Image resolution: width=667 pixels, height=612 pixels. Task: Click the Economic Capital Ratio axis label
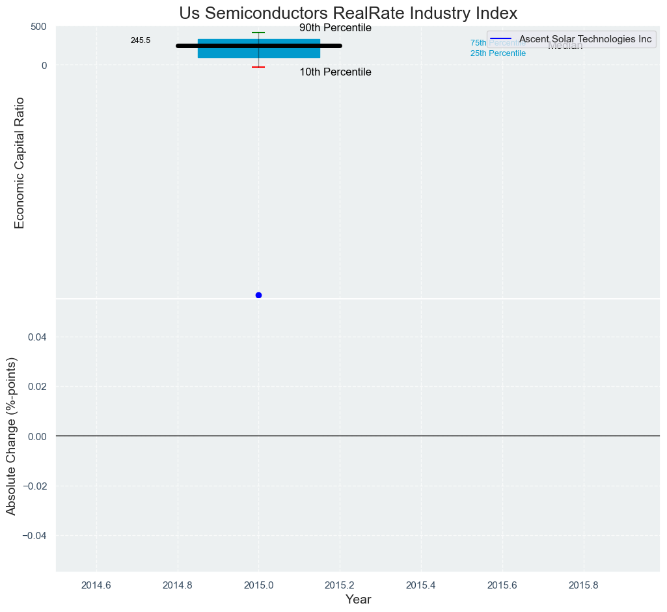[x=20, y=163]
